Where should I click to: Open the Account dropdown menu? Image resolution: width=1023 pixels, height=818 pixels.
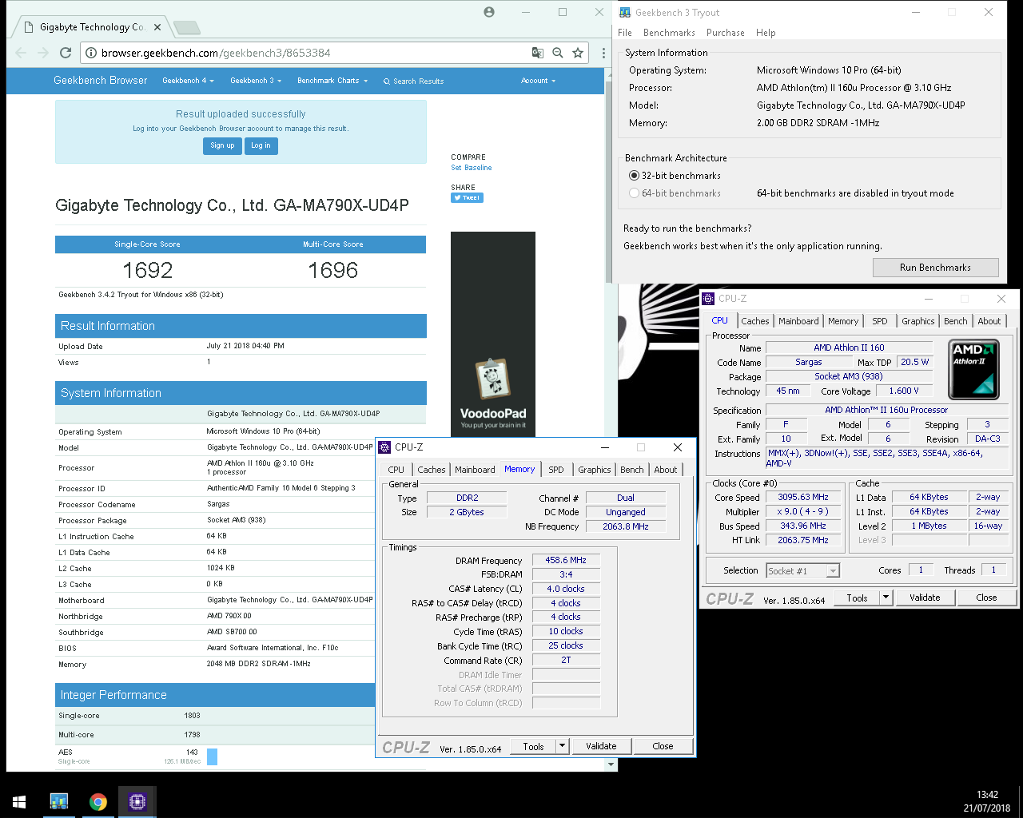point(538,81)
